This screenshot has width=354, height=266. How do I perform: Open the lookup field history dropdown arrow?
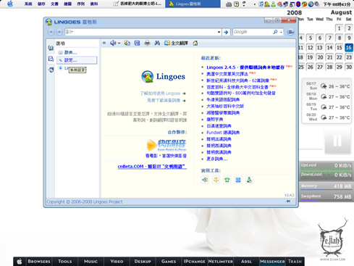(x=219, y=32)
